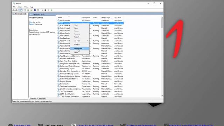Viewport: 224px width, 126px height.
Task: Select the CNG Key Isolation row
Action: point(90,91)
